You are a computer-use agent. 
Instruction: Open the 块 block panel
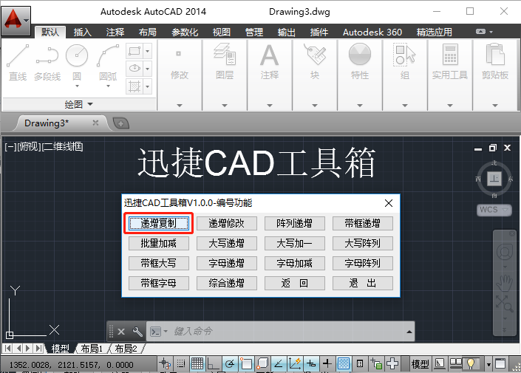(315, 61)
